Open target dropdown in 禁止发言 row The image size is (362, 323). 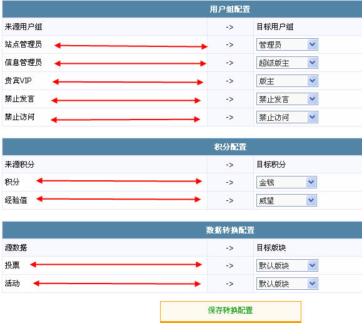pos(287,99)
